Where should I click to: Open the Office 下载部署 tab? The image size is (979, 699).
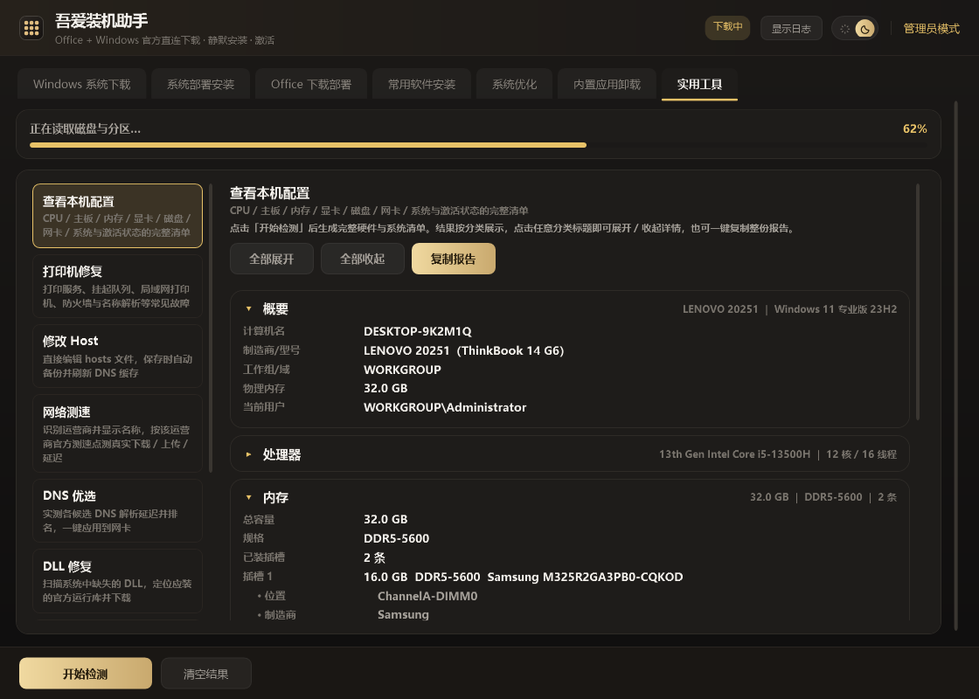311,84
